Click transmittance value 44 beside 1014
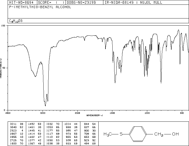This screenshot has width=189, height=146. coord(76,124)
